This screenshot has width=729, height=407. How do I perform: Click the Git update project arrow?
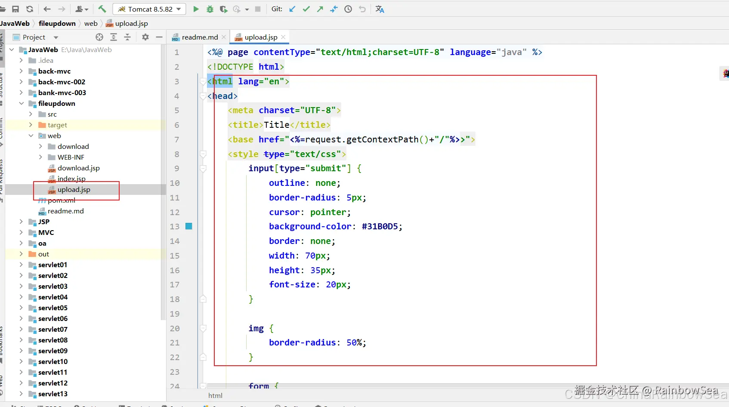tap(292, 9)
